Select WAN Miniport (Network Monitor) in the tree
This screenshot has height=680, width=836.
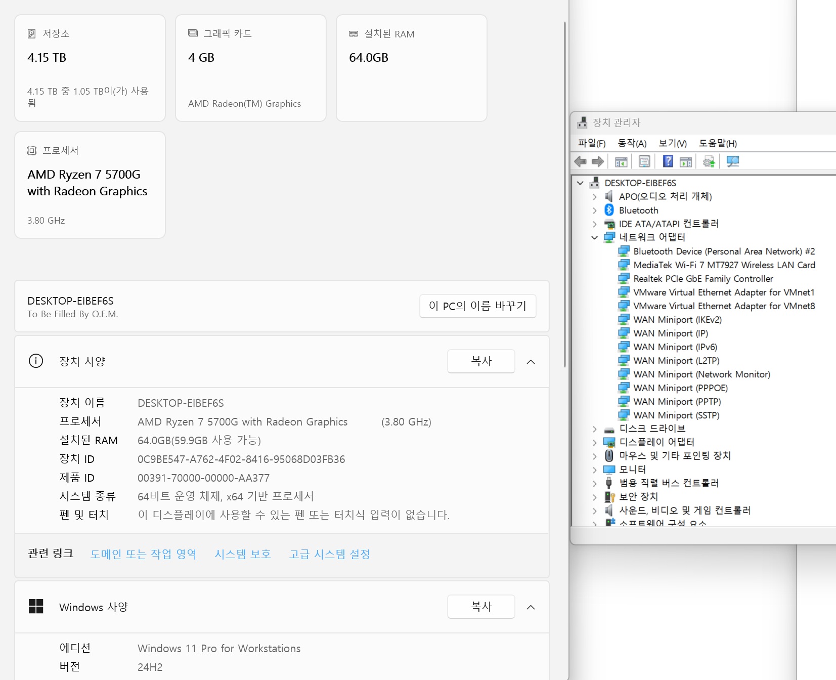click(702, 374)
